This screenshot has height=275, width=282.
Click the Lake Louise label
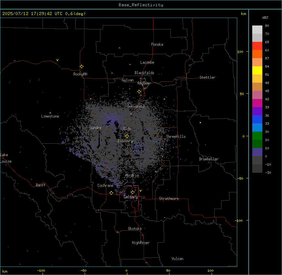tap(6, 158)
